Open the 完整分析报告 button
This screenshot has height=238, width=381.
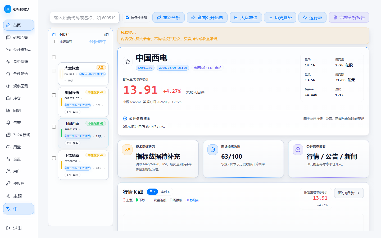tap(349, 17)
